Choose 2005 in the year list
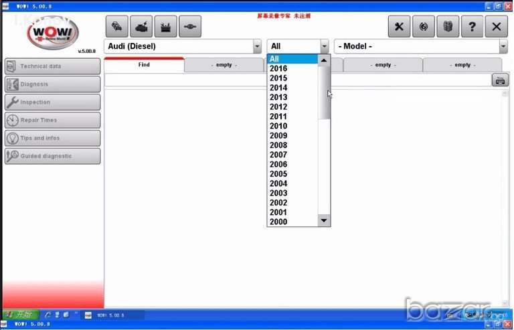514x330 pixels. click(x=278, y=174)
